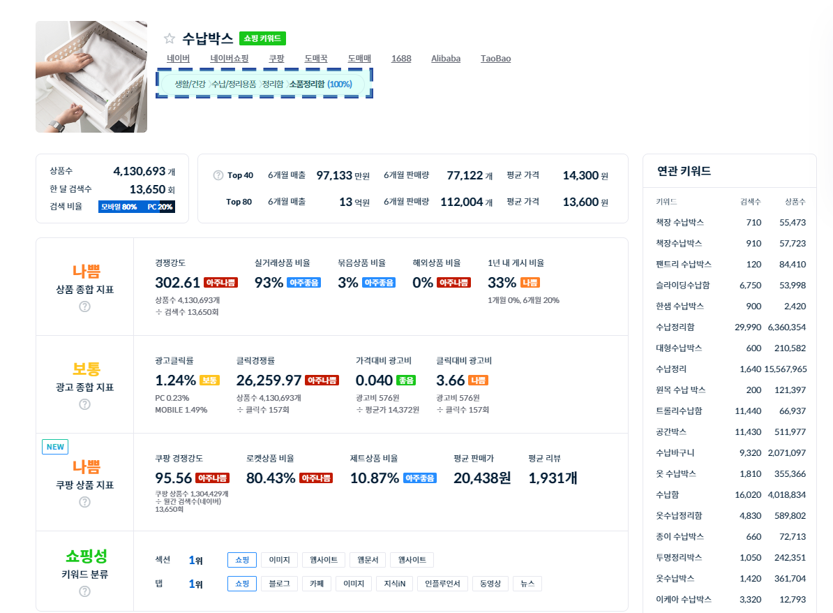
Task: Click related keyword 옷수납정리함
Action: coord(678,516)
